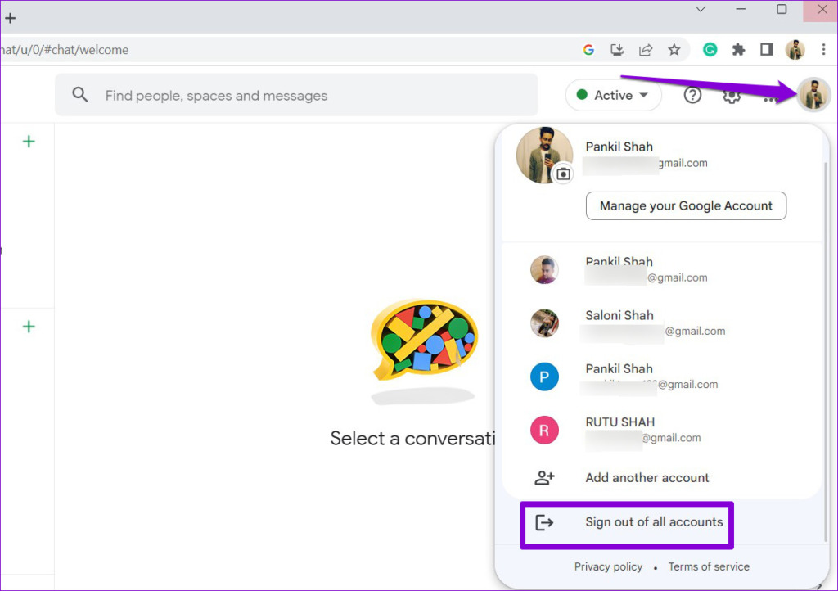
Task: Open Google Chat settings via the gear icon
Action: pos(731,95)
